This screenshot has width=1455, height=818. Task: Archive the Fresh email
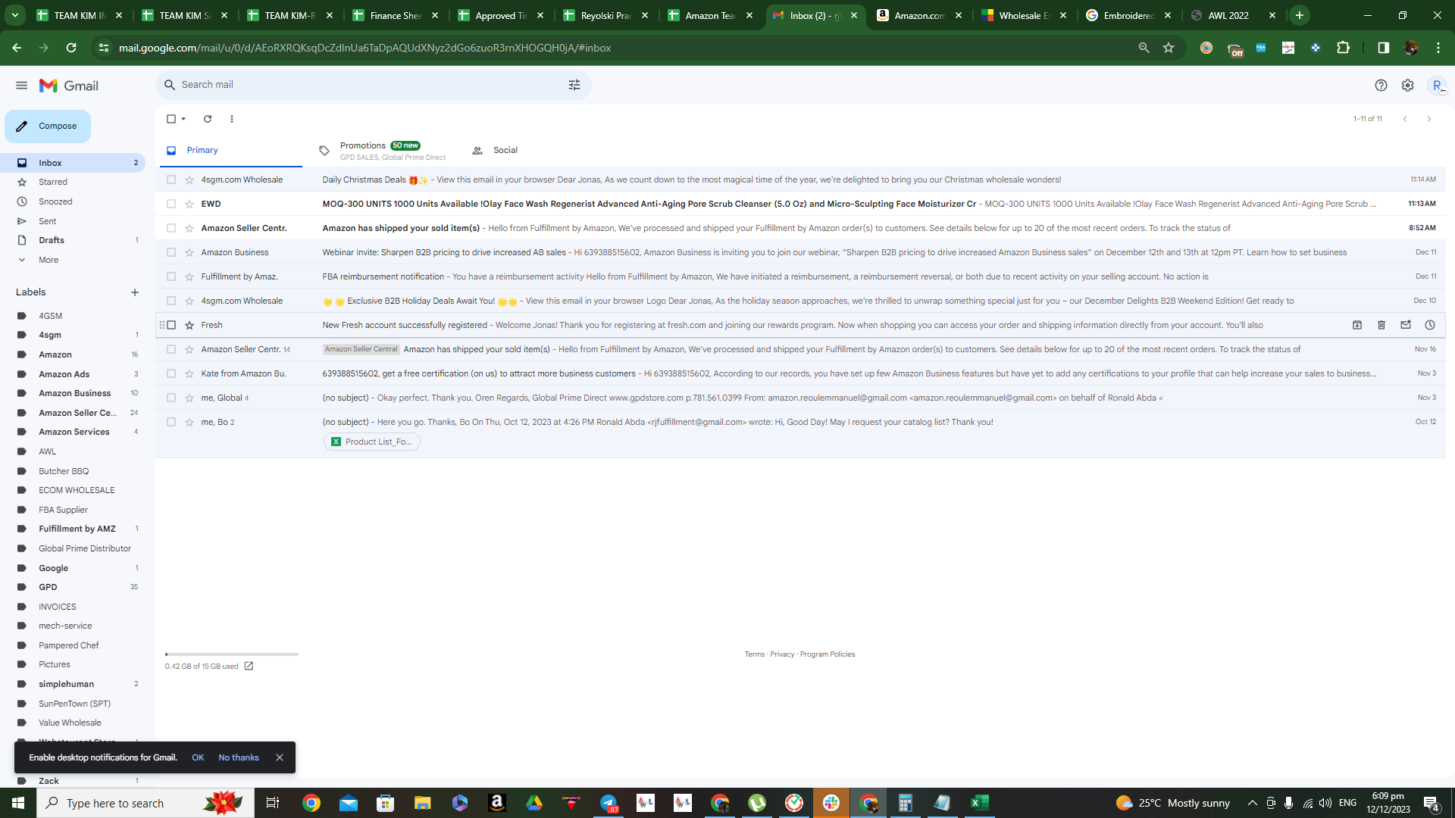point(1357,325)
